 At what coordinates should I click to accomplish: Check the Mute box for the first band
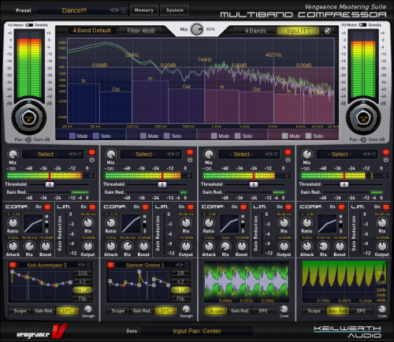click(72, 136)
